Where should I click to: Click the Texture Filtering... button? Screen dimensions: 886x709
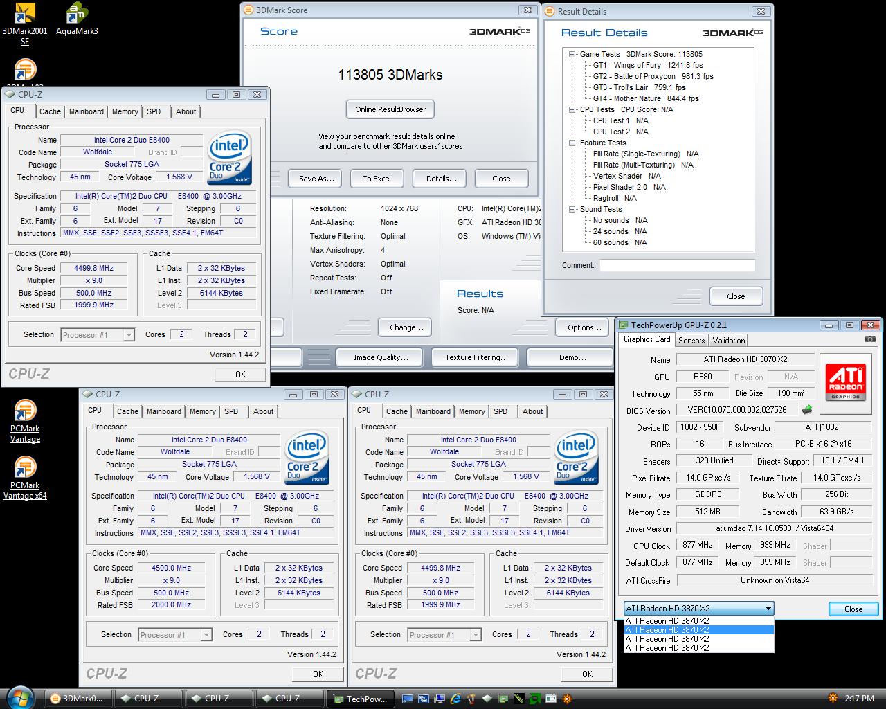(476, 357)
